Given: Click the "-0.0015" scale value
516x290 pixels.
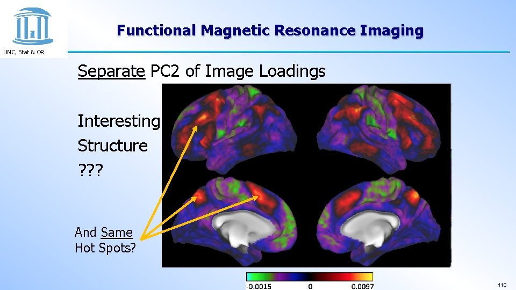Looking at the screenshot, I should click(259, 286).
